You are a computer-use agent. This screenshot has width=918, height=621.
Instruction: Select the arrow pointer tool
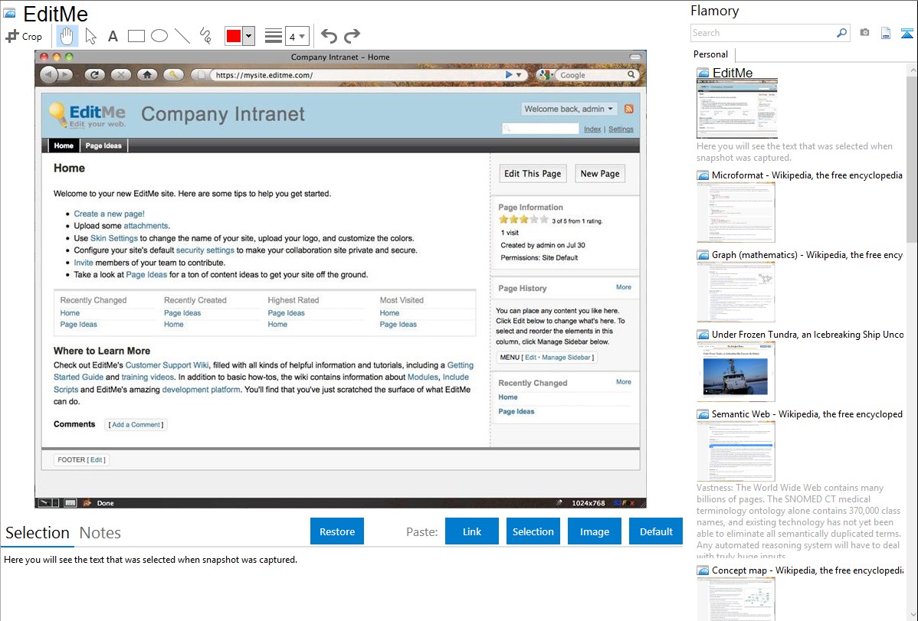[x=90, y=36]
